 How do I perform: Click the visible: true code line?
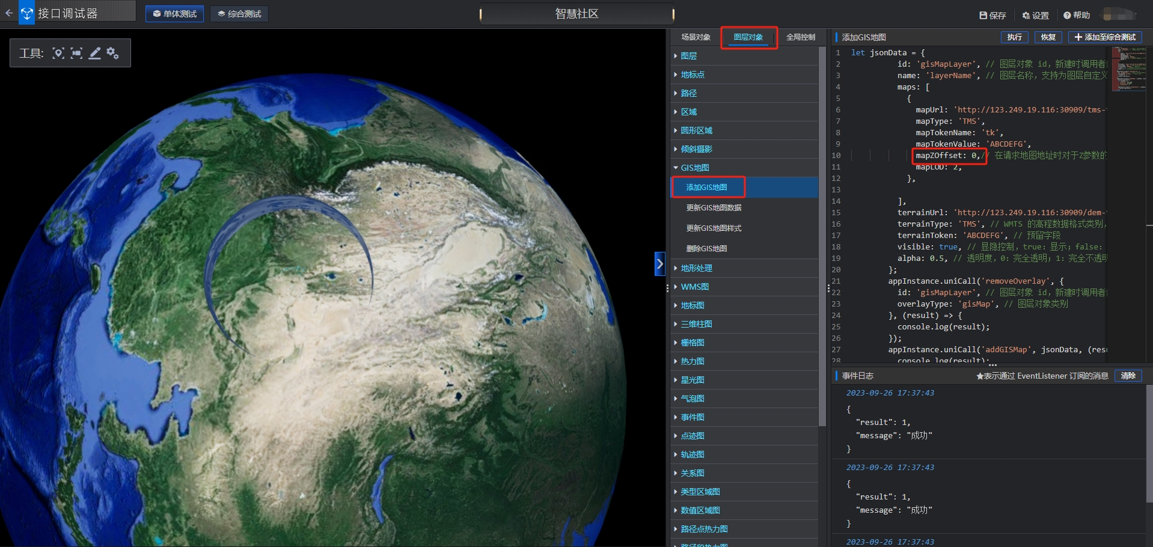click(x=1002, y=247)
